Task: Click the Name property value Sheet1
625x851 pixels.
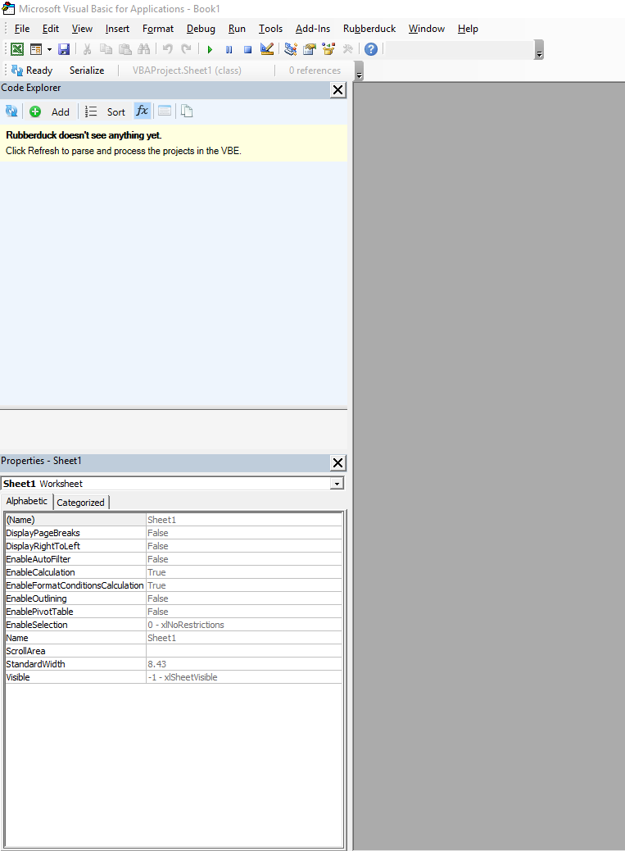Action: 244,638
